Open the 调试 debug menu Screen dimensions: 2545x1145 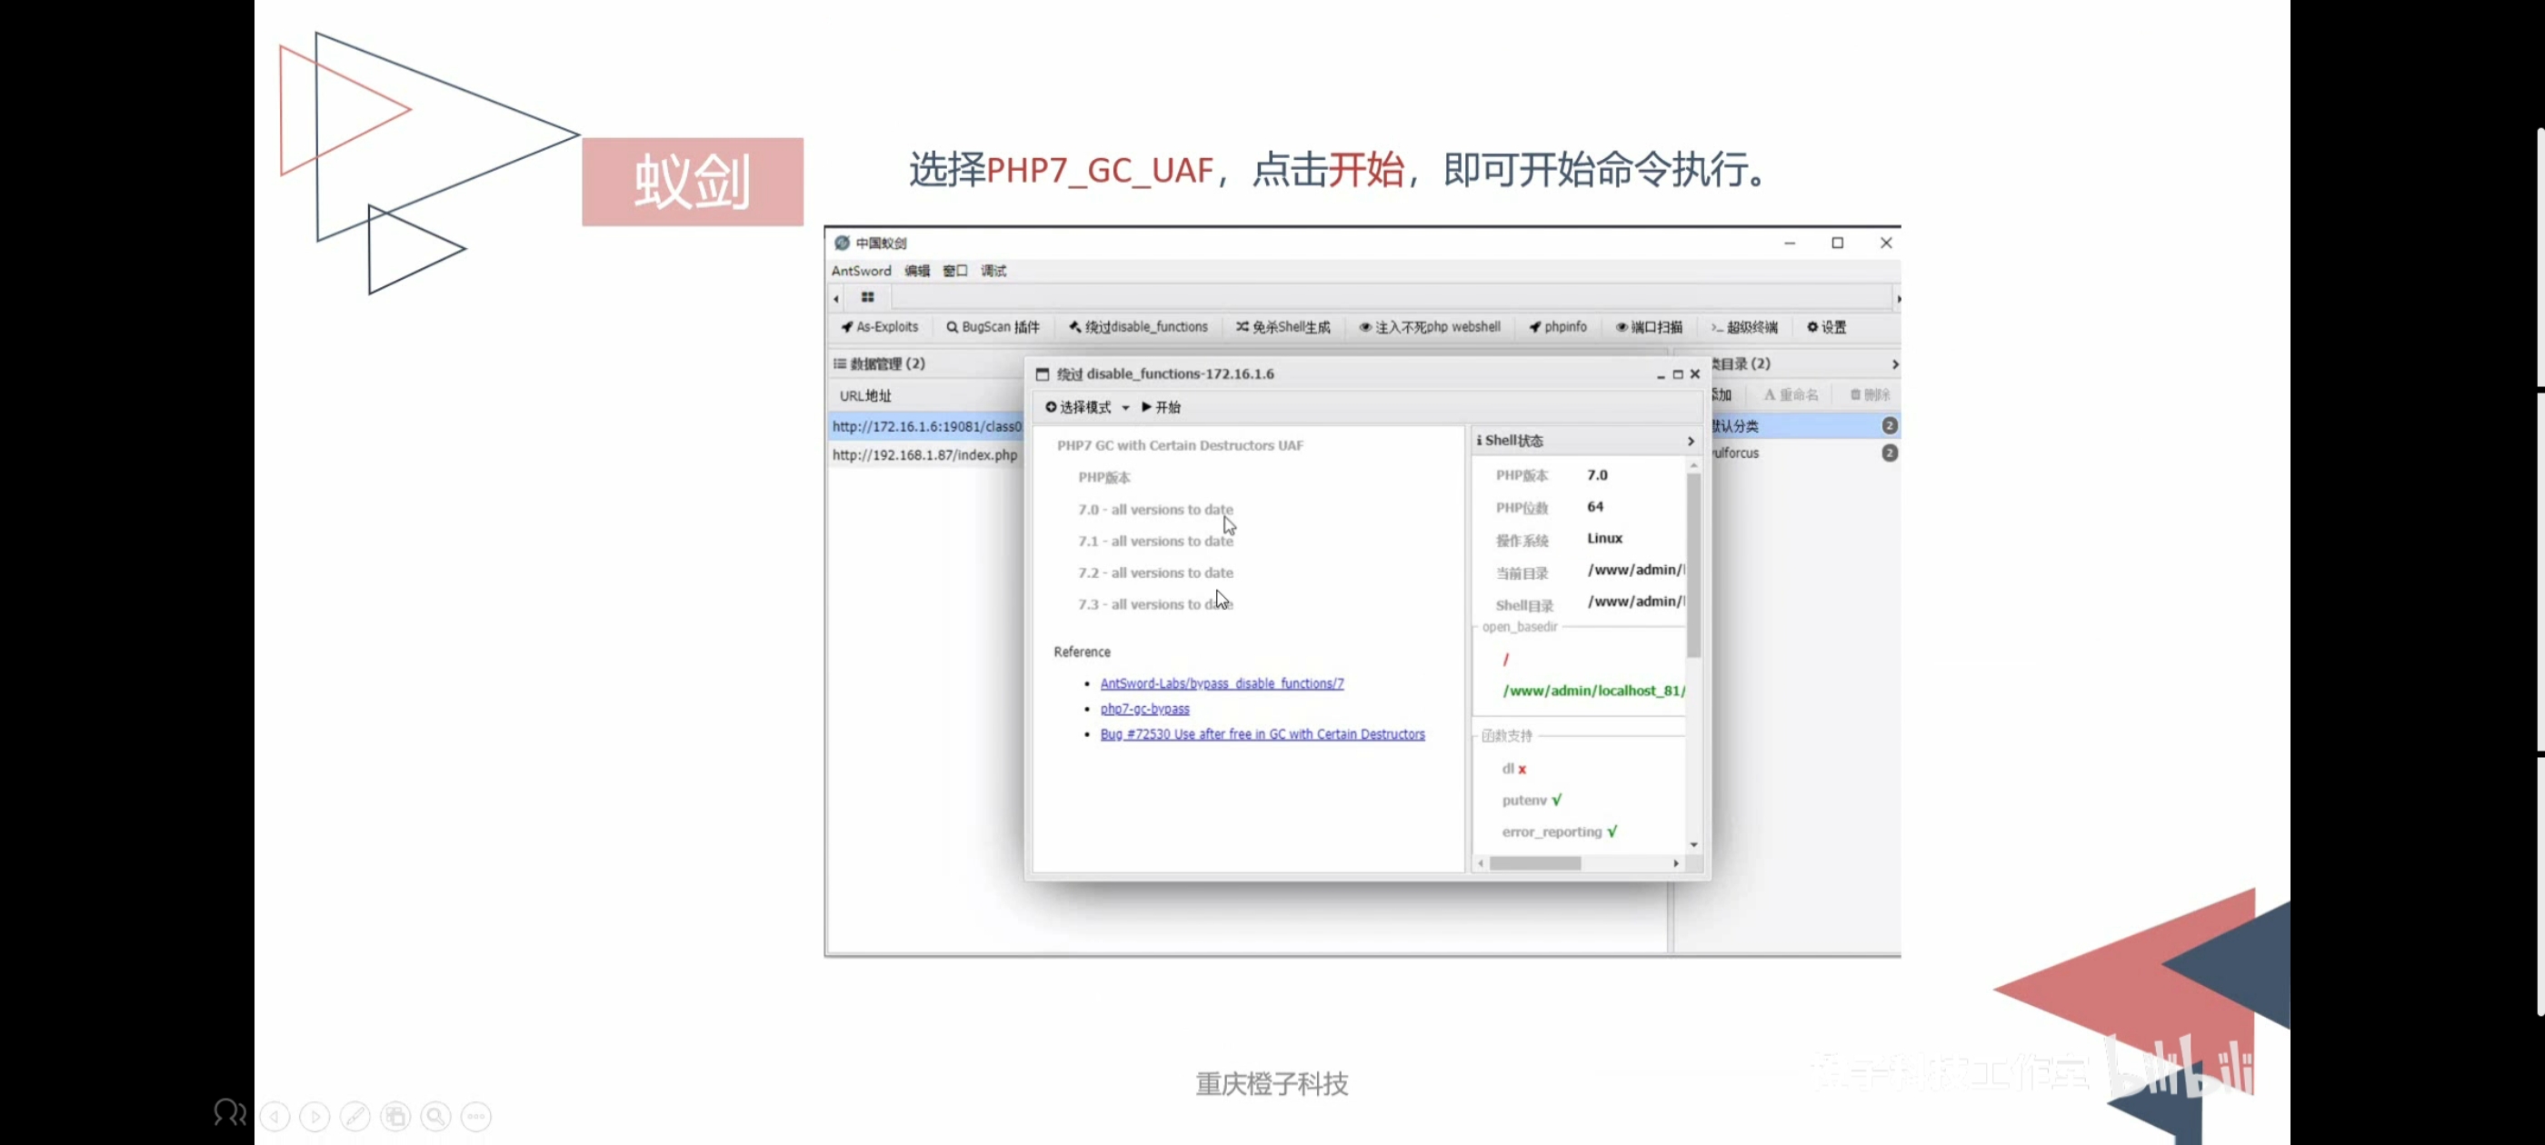coord(992,270)
